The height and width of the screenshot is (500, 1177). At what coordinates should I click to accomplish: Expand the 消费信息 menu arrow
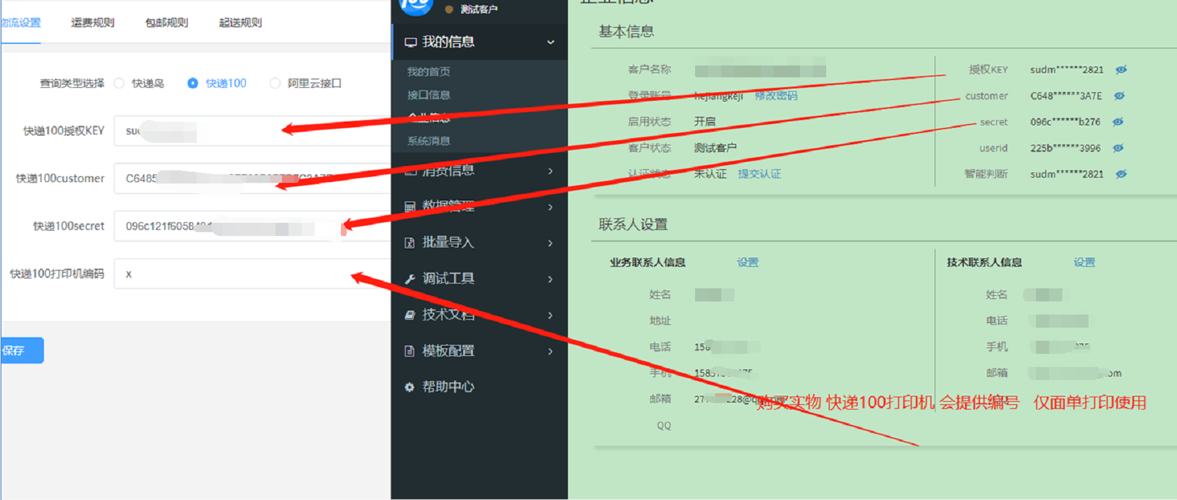551,171
